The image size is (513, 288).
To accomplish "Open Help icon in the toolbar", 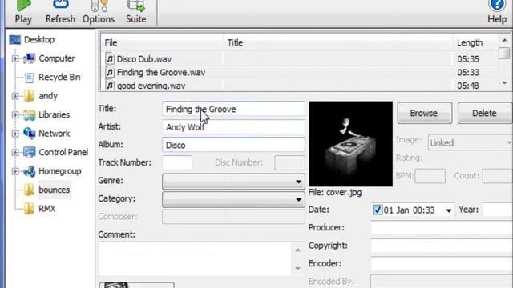I will click(497, 6).
